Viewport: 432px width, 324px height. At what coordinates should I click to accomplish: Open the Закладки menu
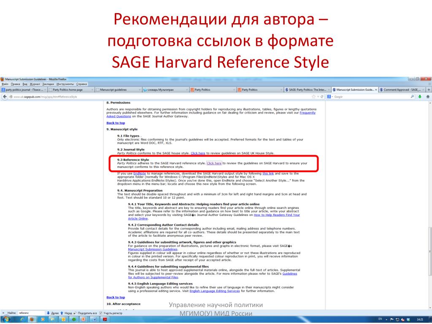coord(48,84)
